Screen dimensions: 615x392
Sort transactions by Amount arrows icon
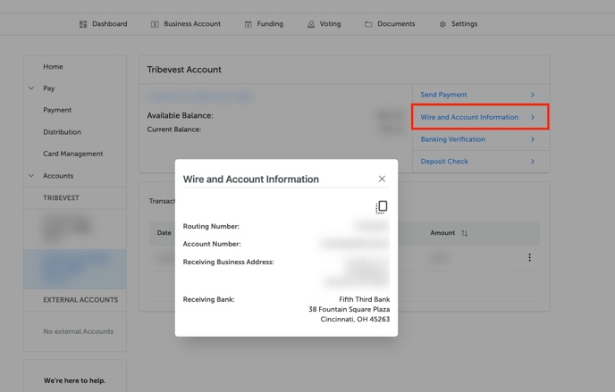pos(465,233)
